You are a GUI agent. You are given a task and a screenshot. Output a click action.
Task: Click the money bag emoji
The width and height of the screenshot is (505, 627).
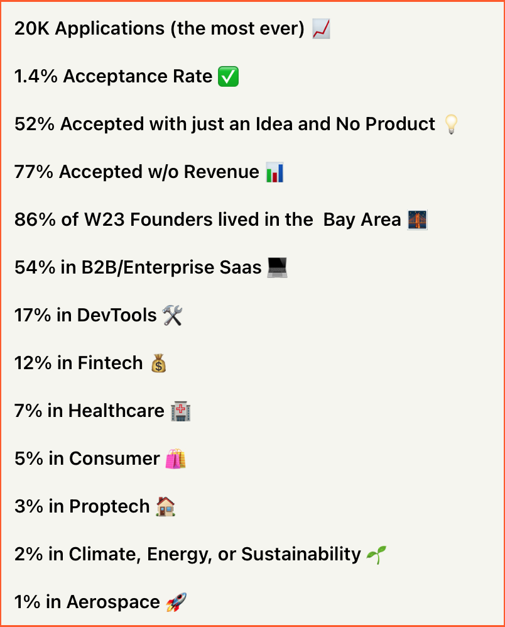click(158, 363)
